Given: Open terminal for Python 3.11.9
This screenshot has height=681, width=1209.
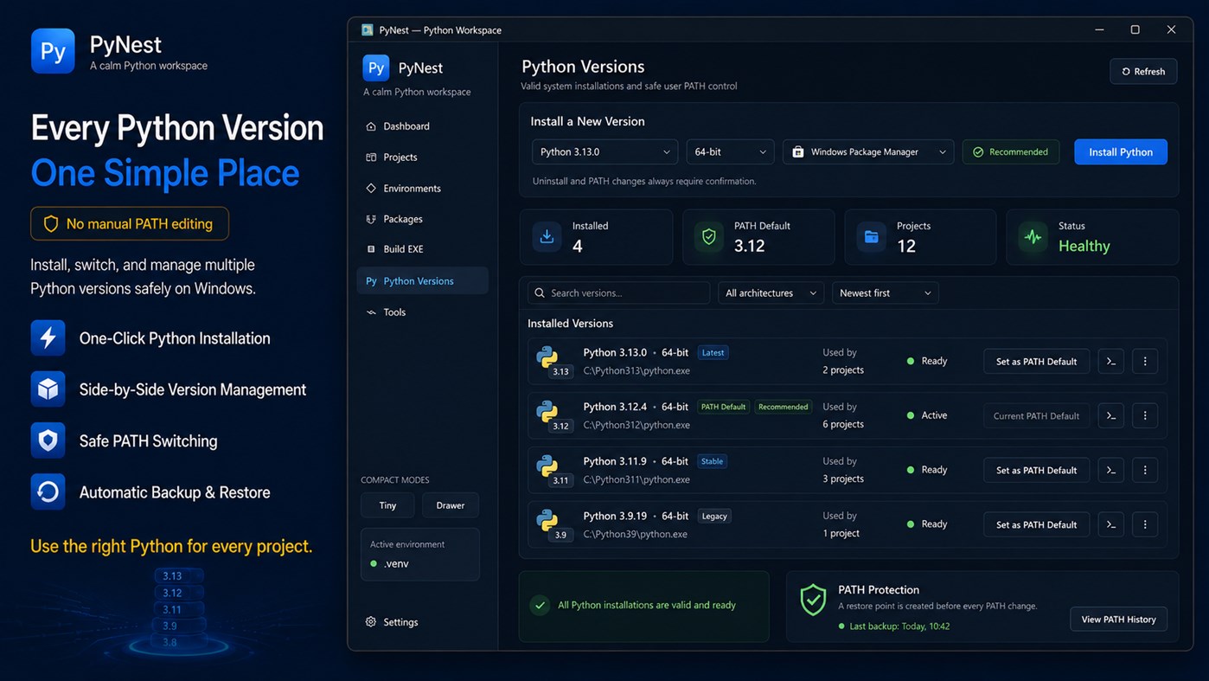Looking at the screenshot, I should pos(1111,470).
